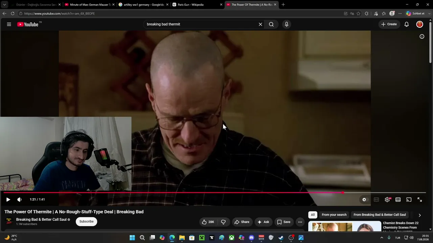Seek using the red video progress bar
The width and height of the screenshot is (433, 243).
click(x=214, y=193)
